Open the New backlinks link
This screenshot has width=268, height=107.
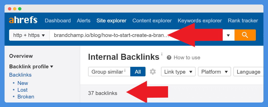tap(23, 83)
